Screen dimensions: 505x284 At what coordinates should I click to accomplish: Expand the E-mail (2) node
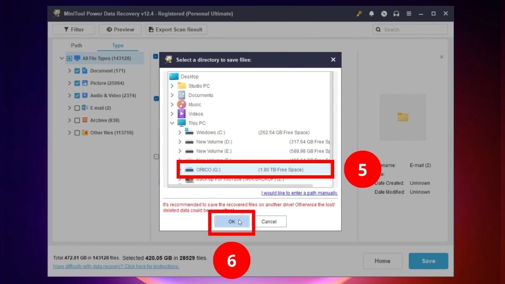pos(69,108)
